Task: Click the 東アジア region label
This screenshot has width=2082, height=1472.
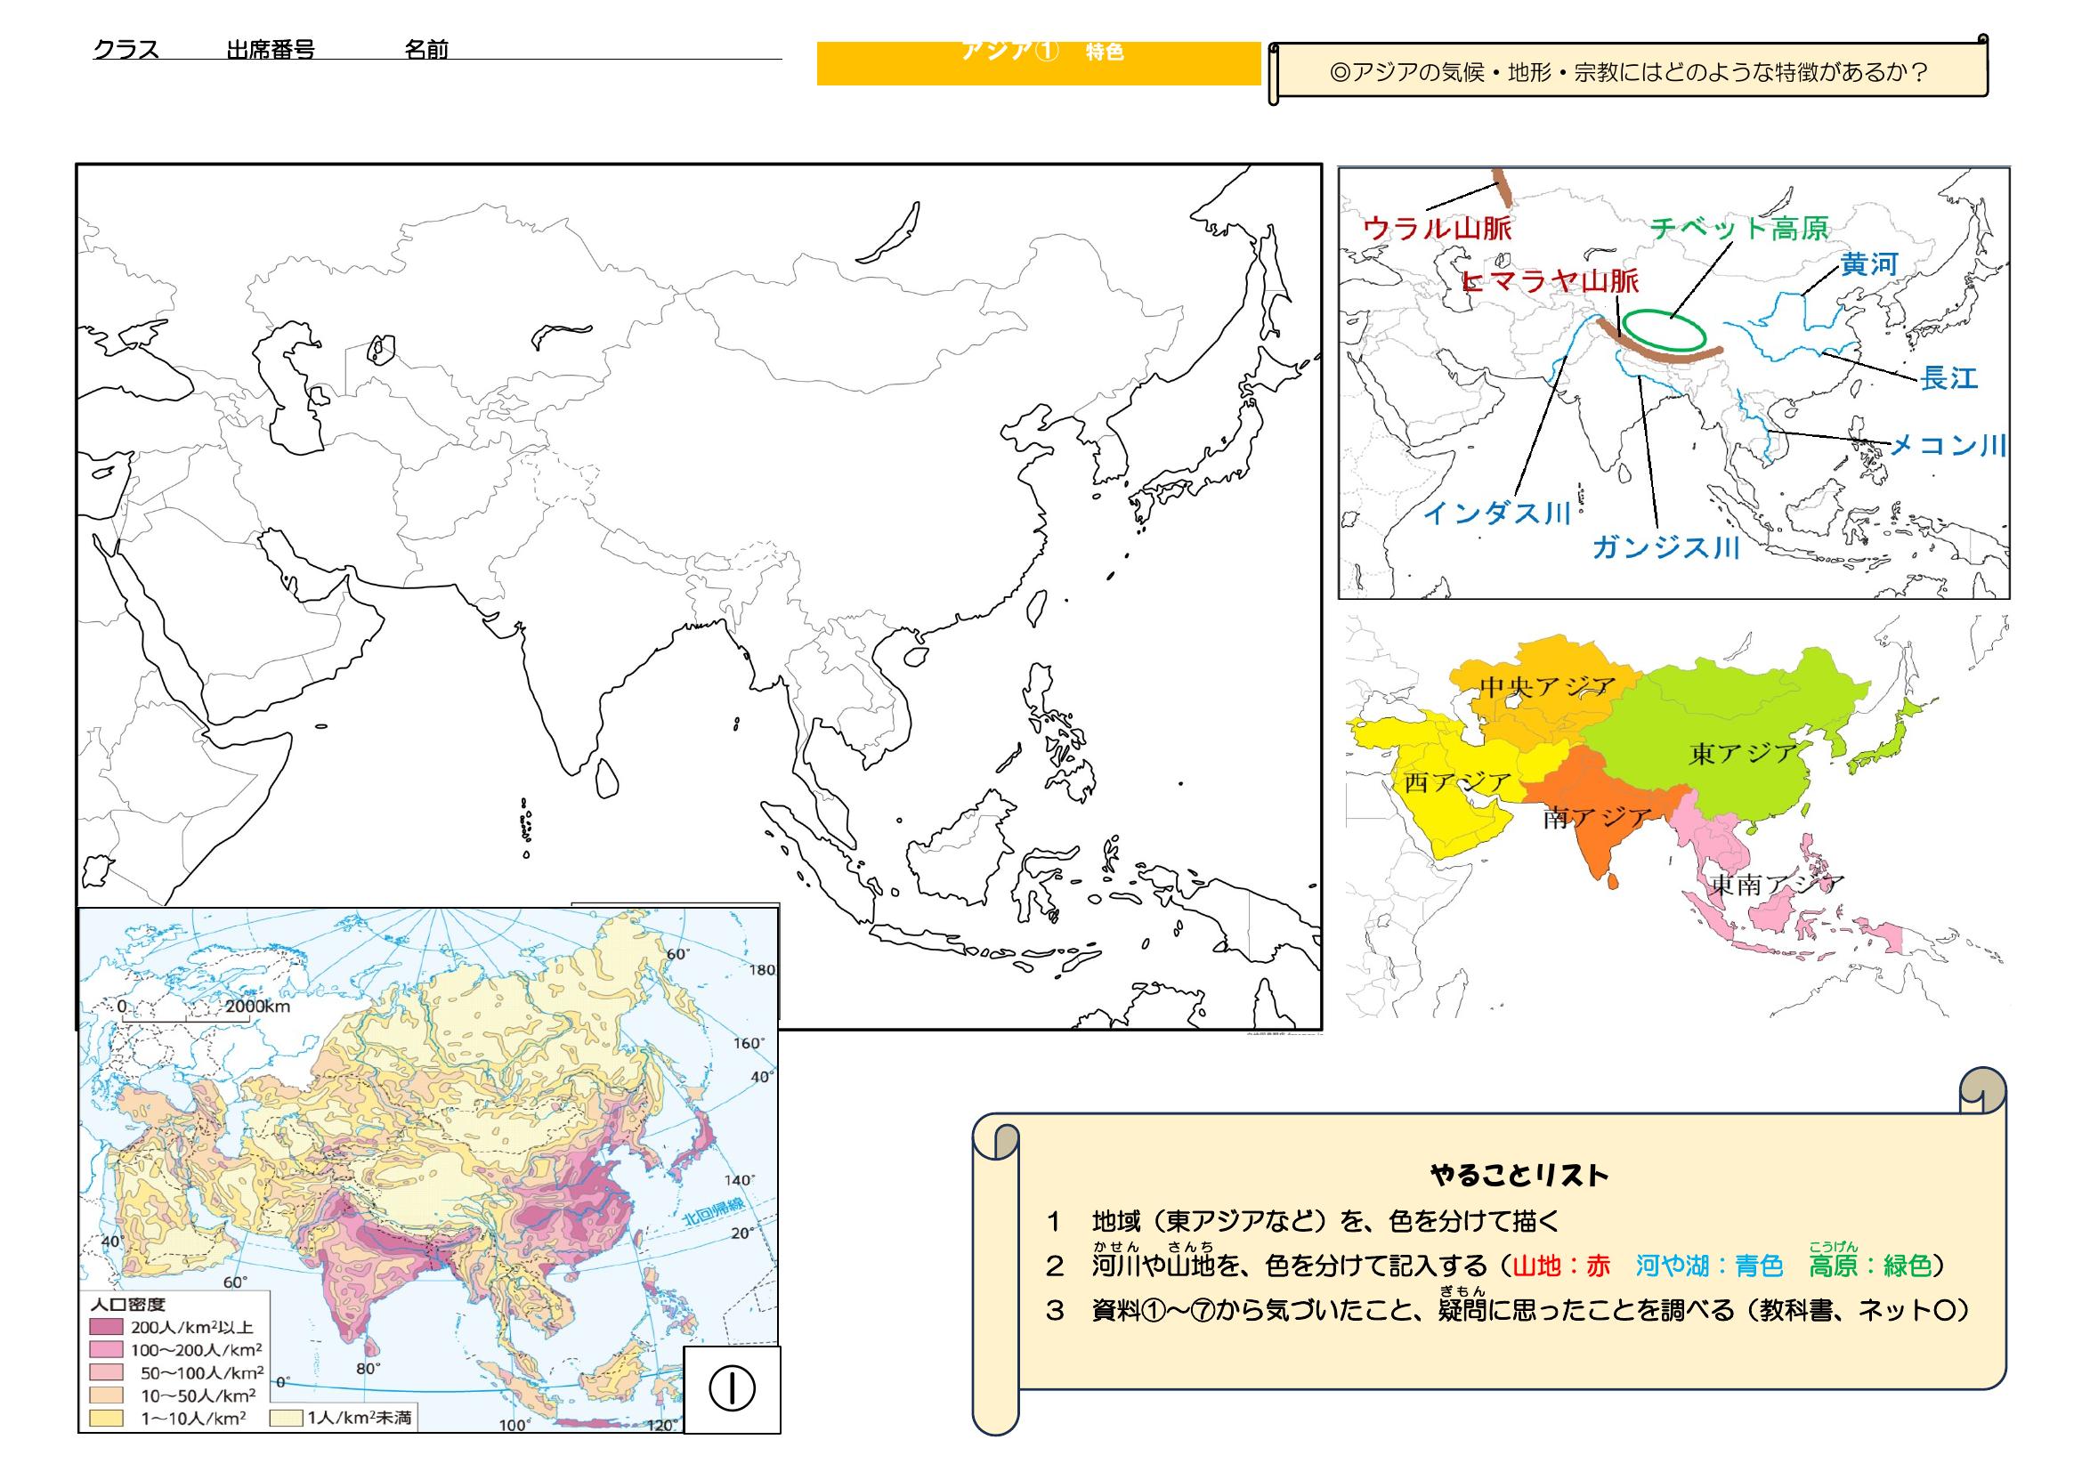Action: (1743, 753)
